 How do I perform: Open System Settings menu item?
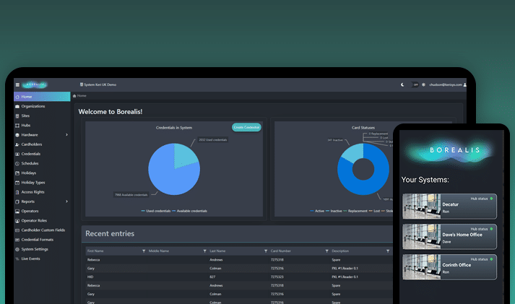coord(42,249)
